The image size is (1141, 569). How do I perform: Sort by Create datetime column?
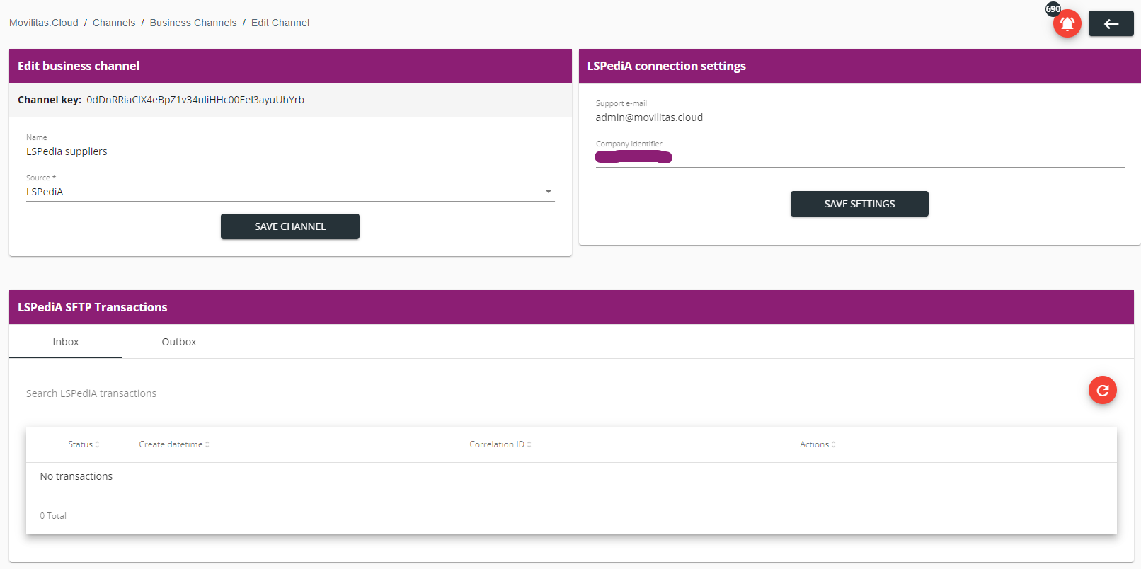coord(174,444)
